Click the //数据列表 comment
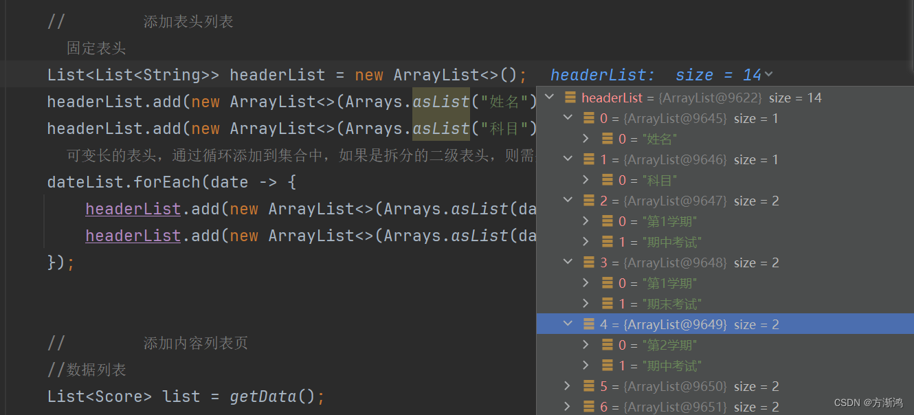 tap(87, 370)
